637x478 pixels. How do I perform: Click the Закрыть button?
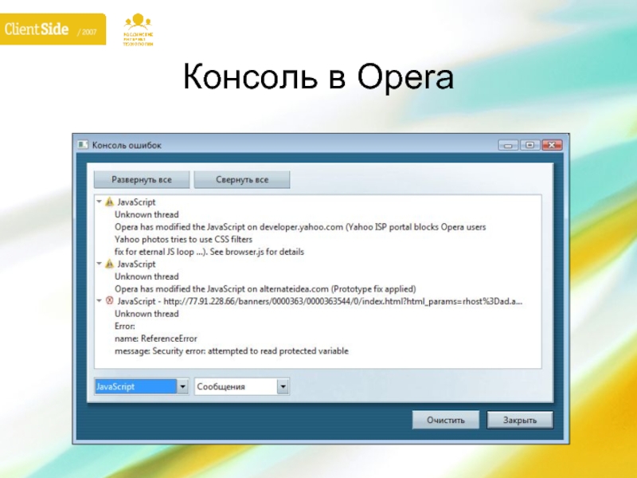click(x=520, y=420)
